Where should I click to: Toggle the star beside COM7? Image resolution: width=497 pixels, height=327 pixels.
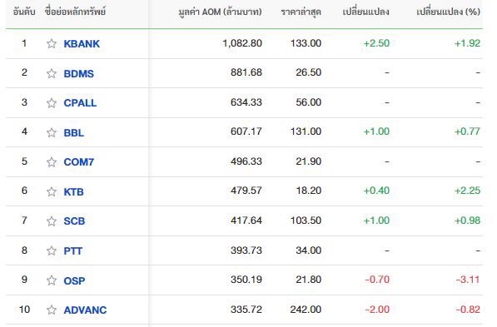pos(52,162)
